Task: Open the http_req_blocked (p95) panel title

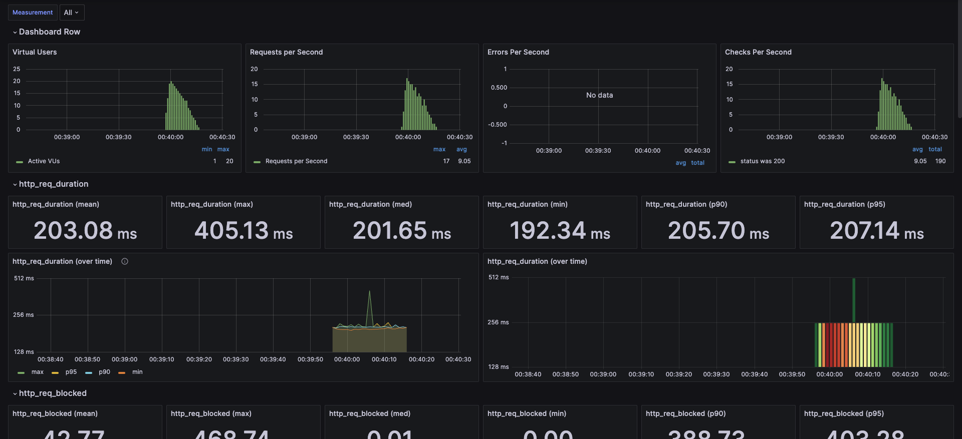Action: [844, 413]
